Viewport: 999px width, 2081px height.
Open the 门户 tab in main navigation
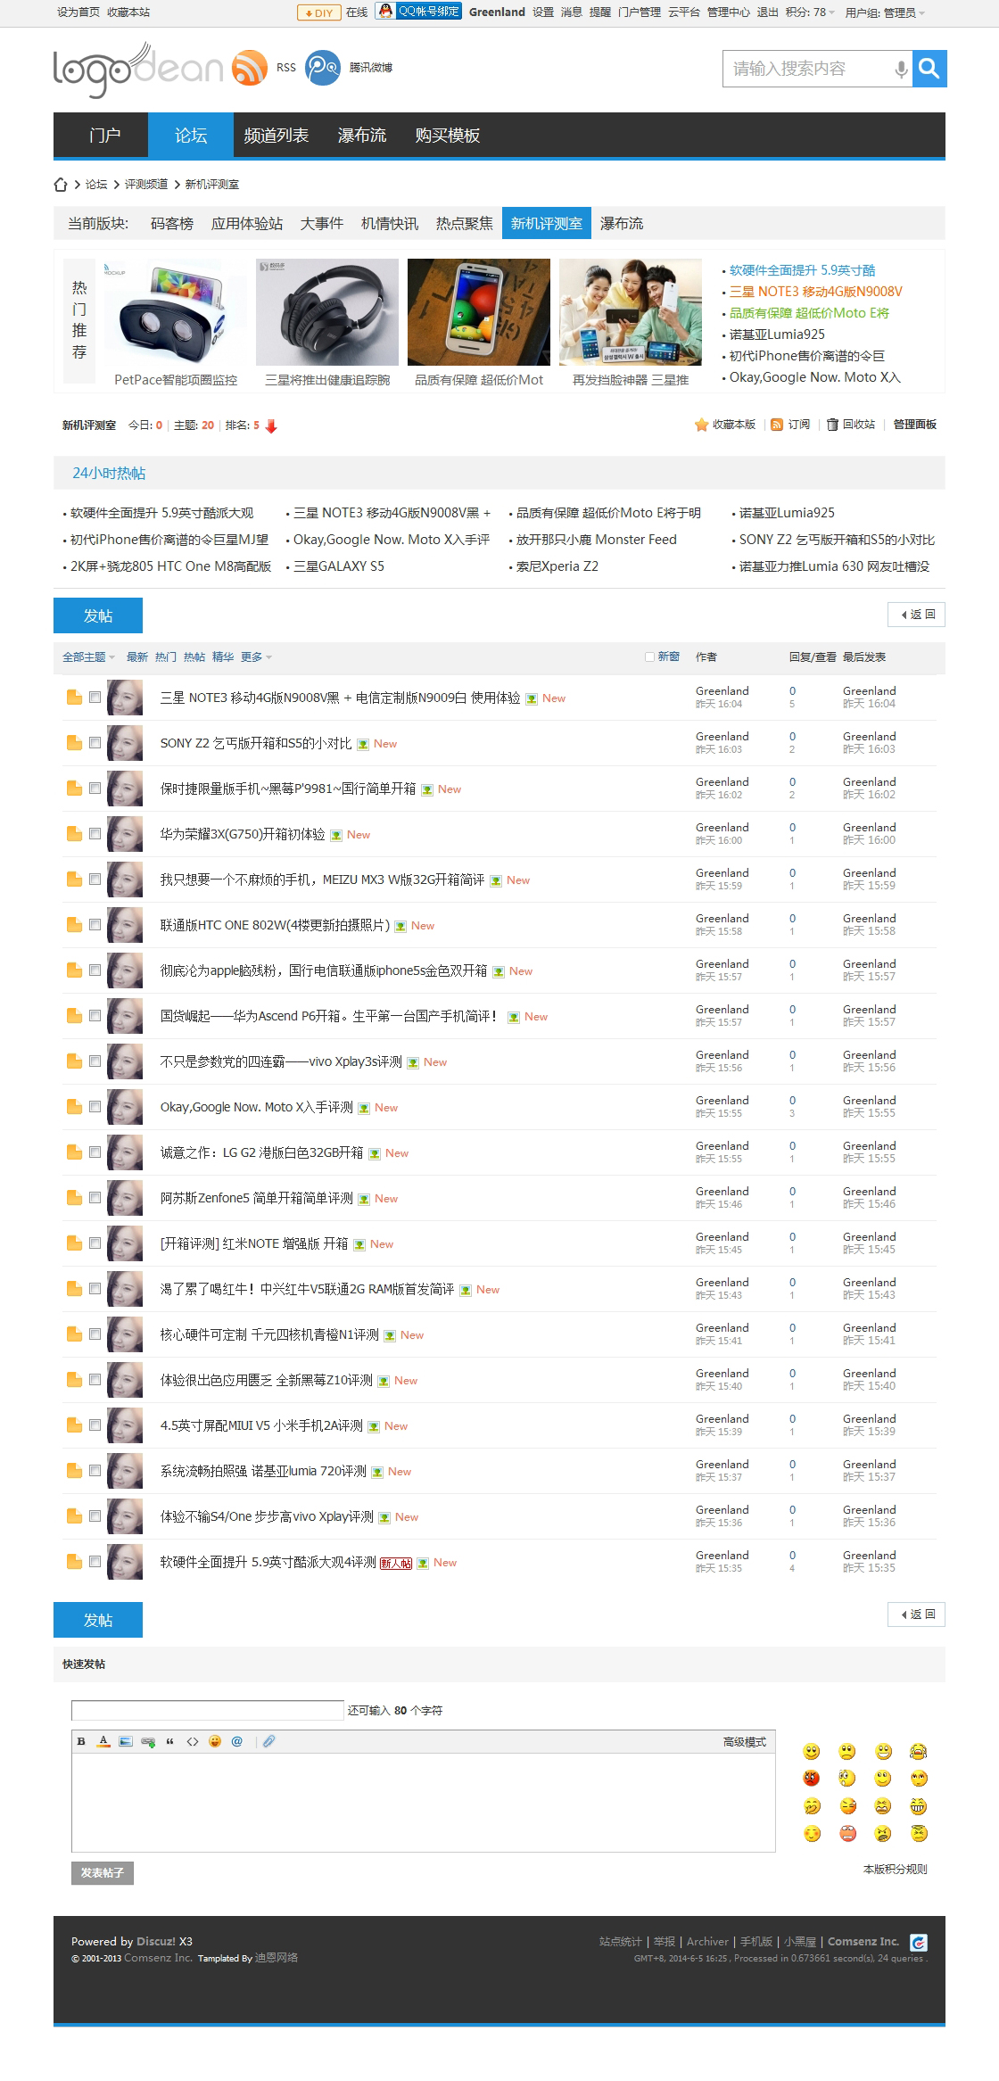(104, 135)
